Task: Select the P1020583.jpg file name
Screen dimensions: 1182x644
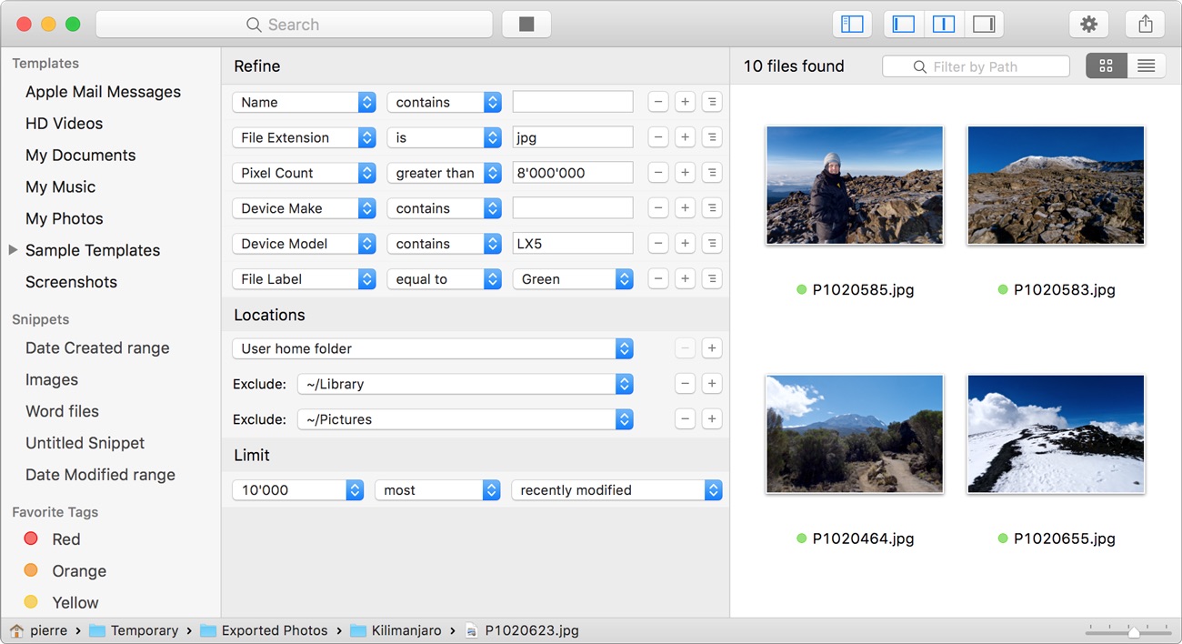Action: (1064, 290)
